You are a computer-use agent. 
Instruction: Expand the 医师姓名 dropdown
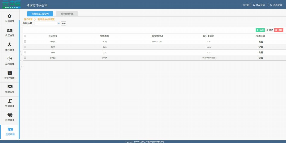pos(59,23)
